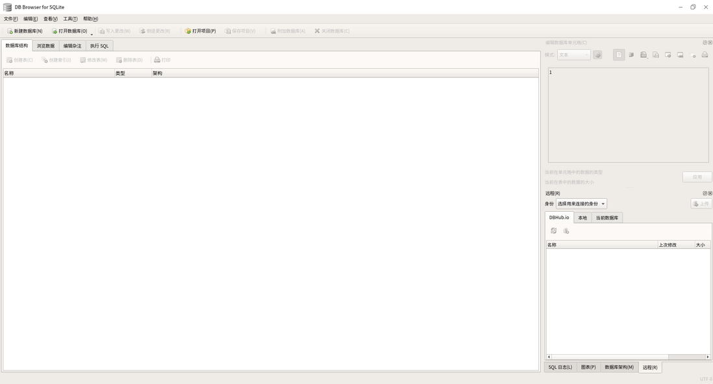Open the 文件(F) menu
The height and width of the screenshot is (384, 713).
[11, 19]
